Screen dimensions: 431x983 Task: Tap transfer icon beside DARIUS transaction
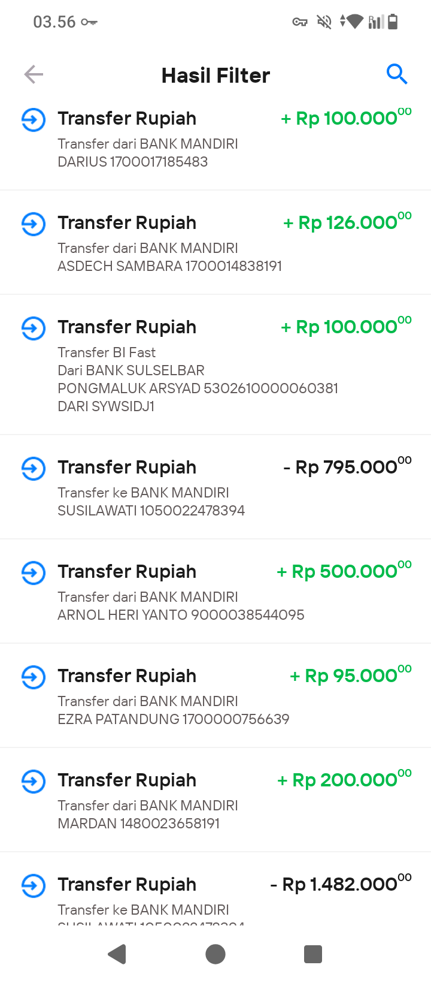34,120
